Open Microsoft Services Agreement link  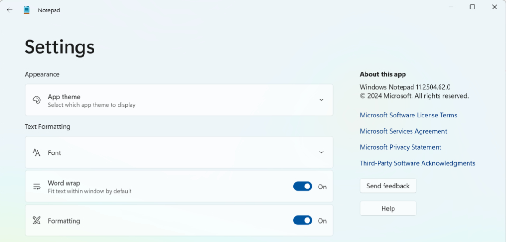pos(403,131)
